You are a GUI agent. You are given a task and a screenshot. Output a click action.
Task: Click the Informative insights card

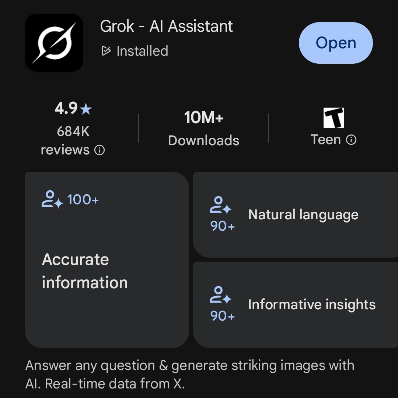coord(295,304)
